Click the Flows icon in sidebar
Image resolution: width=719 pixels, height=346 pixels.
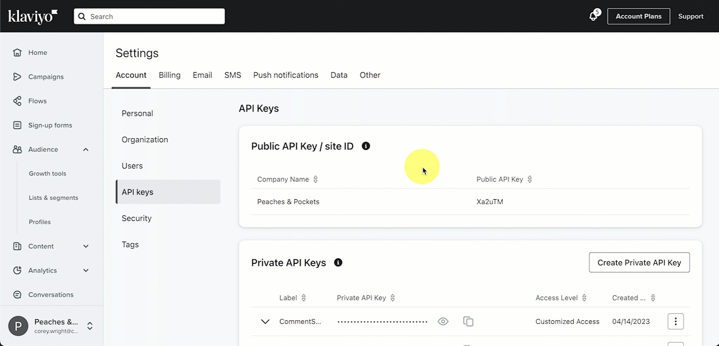[x=17, y=101]
